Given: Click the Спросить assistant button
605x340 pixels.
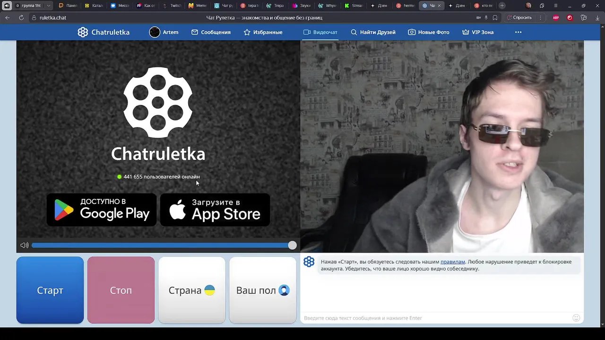Looking at the screenshot, I should [519, 17].
